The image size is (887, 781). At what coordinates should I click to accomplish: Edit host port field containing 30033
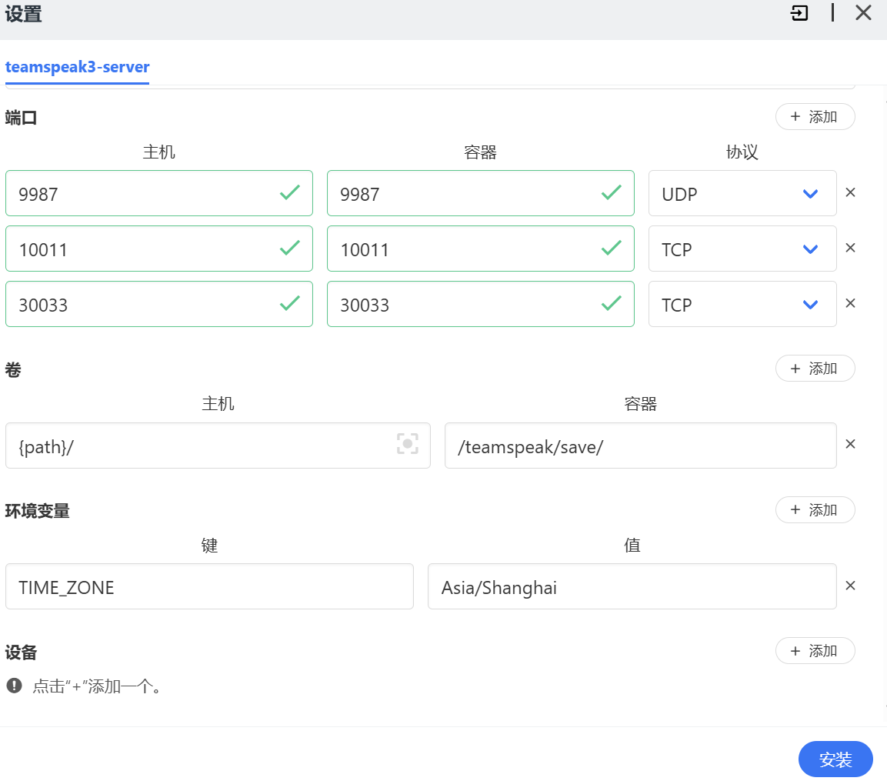click(x=159, y=304)
